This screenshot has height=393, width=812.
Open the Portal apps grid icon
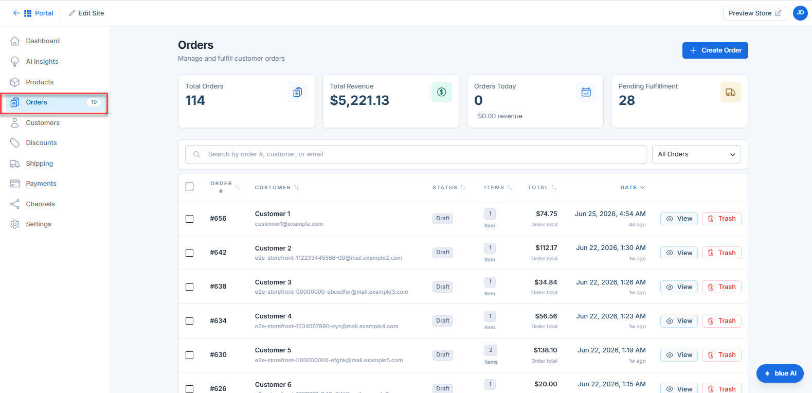point(28,13)
